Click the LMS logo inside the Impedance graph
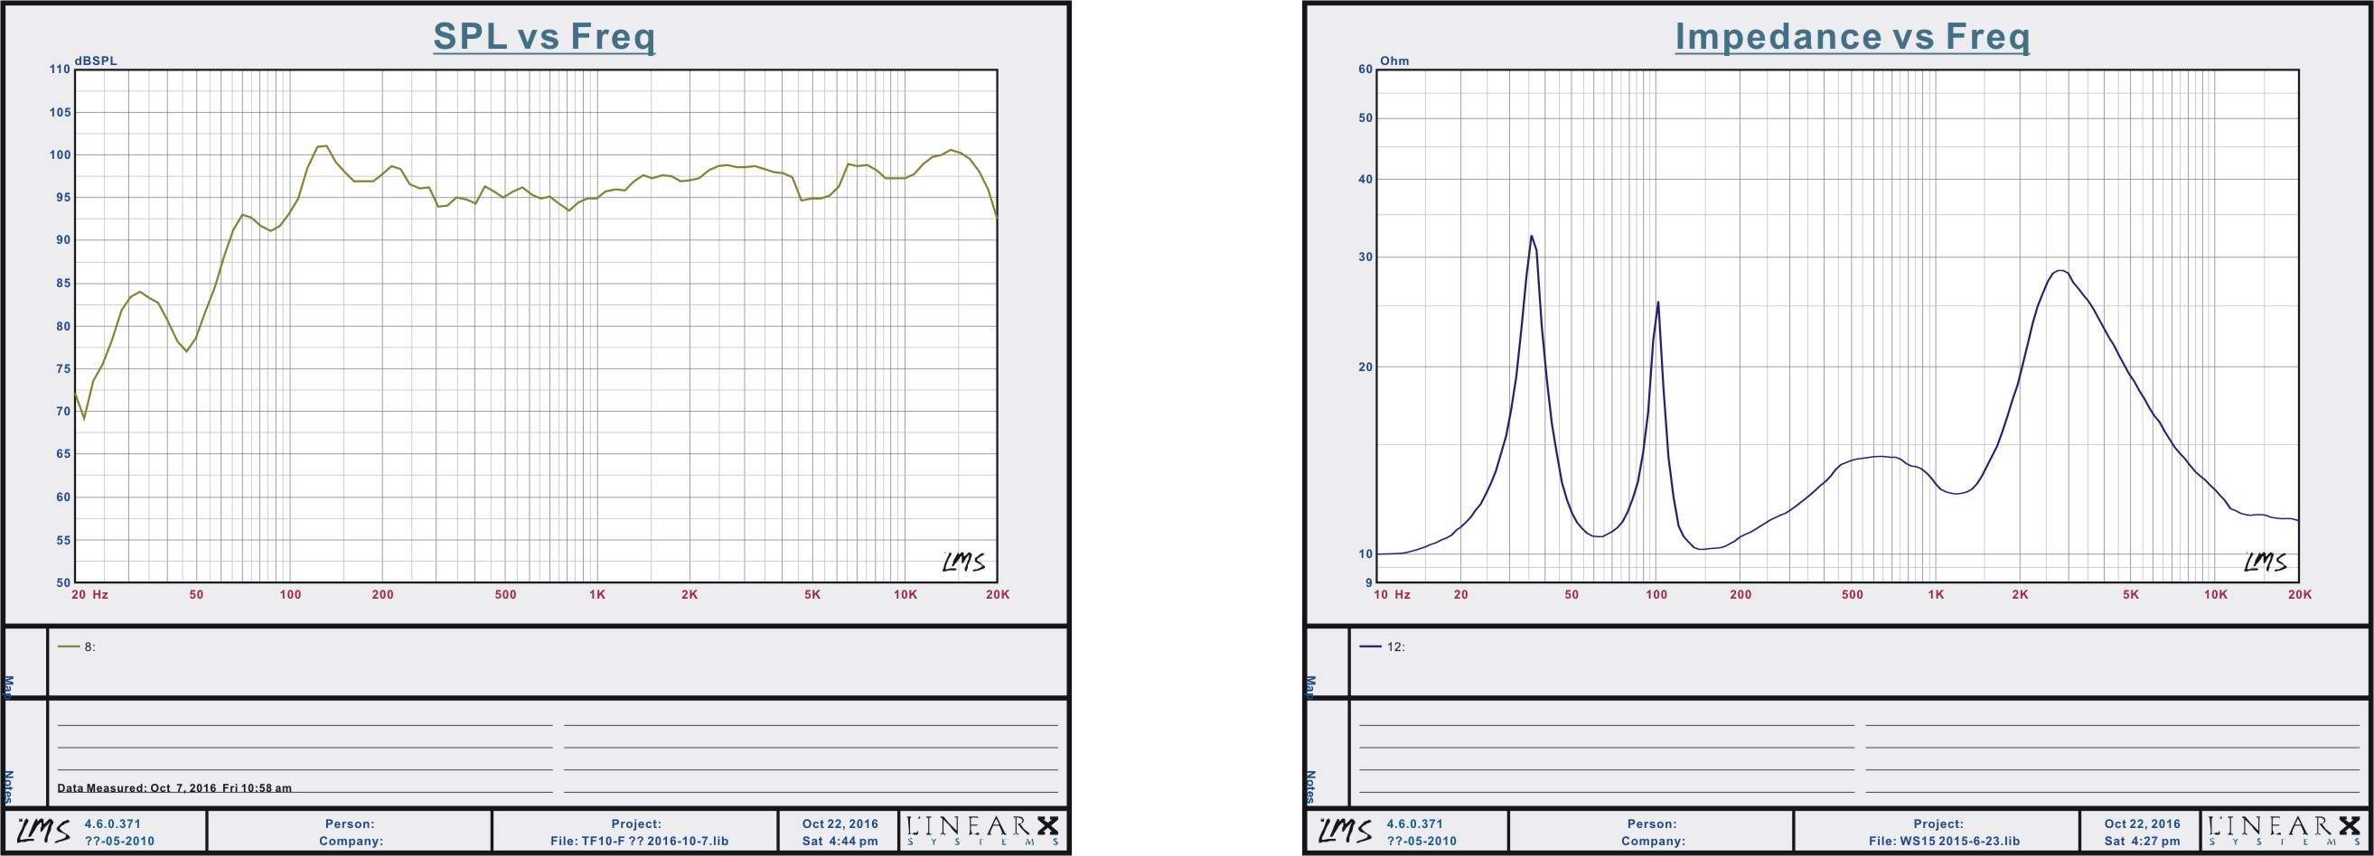This screenshot has width=2374, height=856. (2265, 562)
